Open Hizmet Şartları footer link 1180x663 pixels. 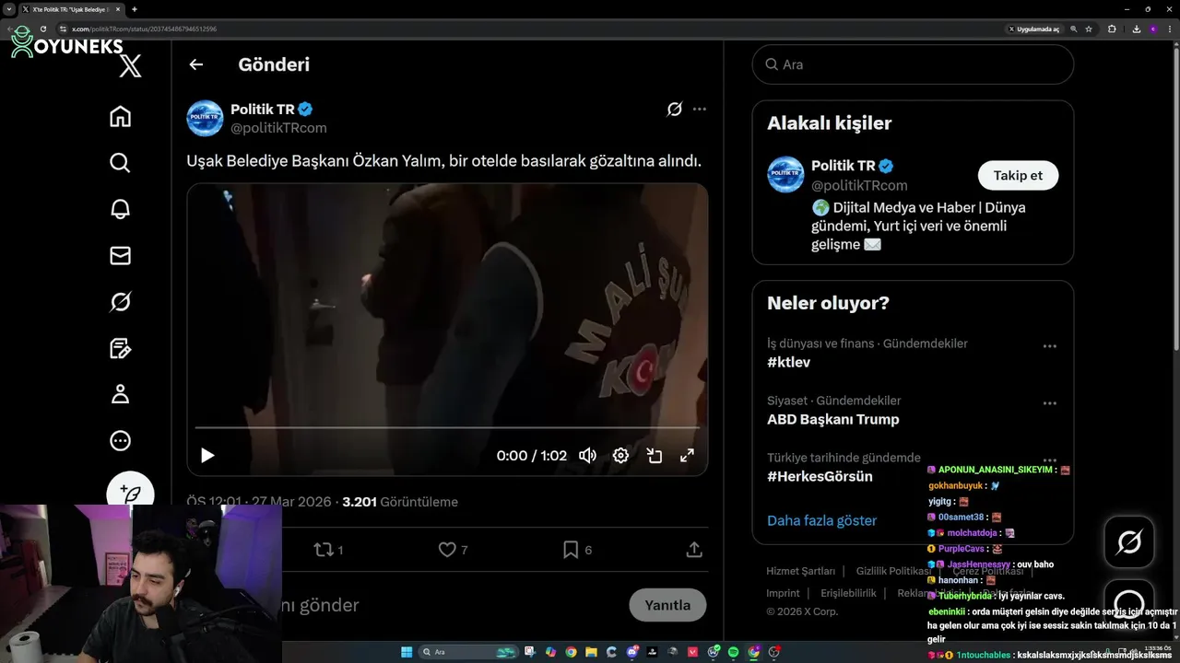[800, 571]
